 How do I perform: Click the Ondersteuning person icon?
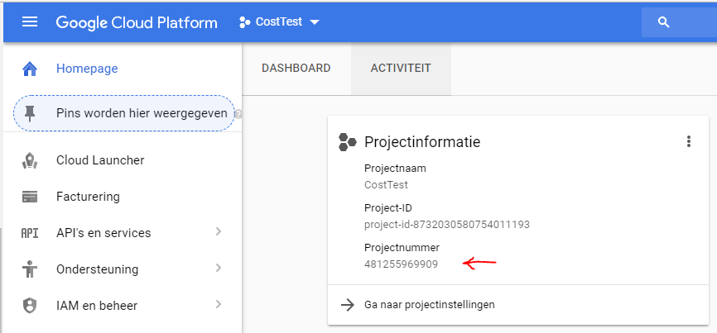point(30,269)
